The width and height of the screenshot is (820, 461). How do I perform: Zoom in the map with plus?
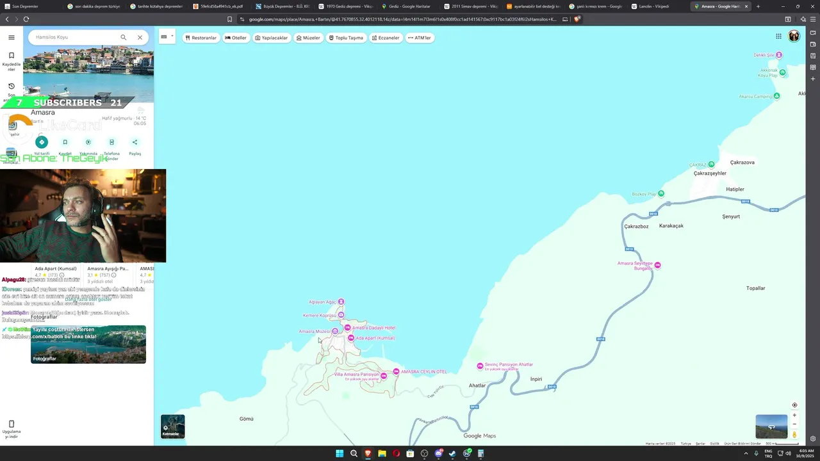(x=794, y=415)
